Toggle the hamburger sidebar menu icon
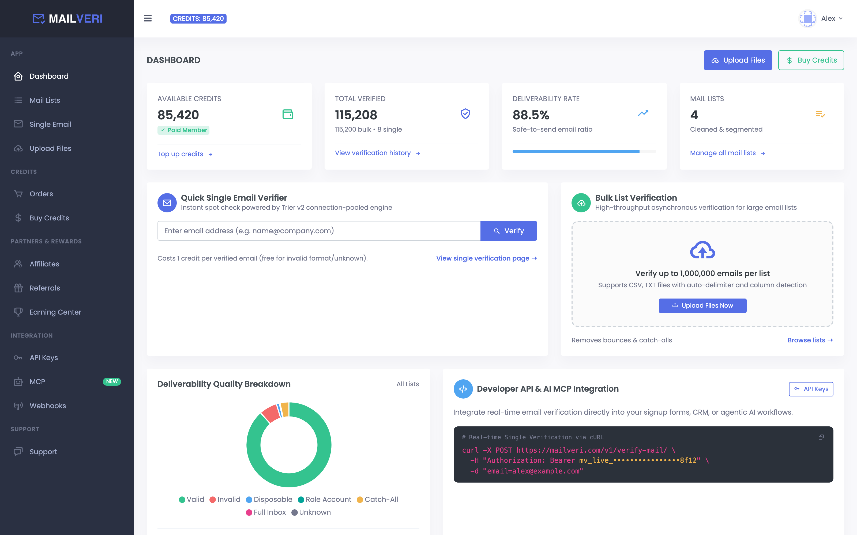This screenshot has width=857, height=535. 148,18
